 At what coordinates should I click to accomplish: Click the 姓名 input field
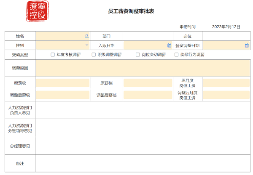pos(62,36)
